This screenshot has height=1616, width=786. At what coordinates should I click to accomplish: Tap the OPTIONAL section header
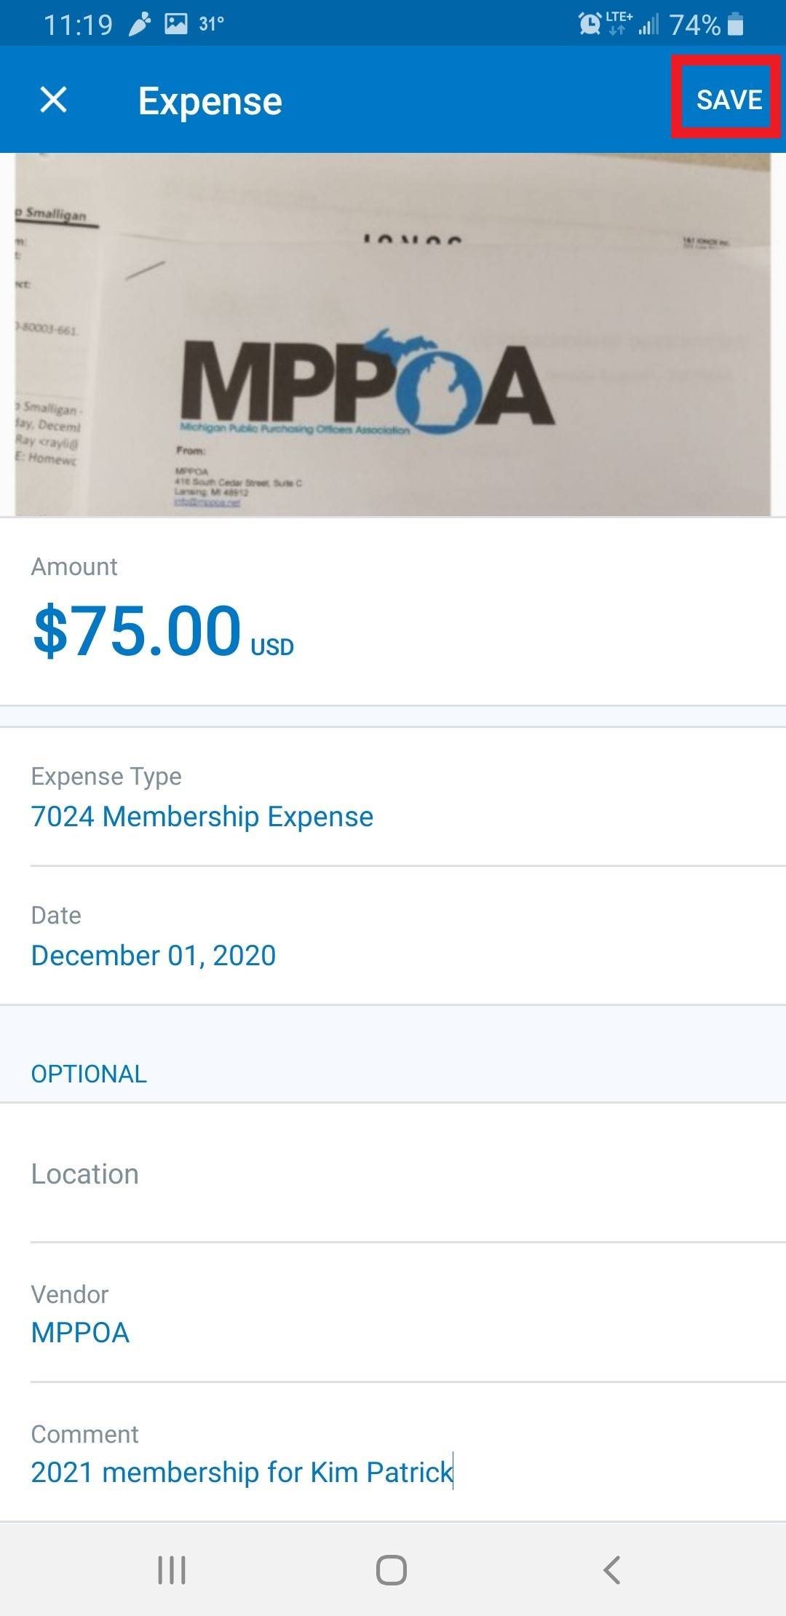click(89, 1074)
